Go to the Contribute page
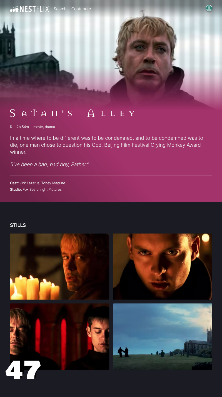Image resolution: width=222 pixels, height=397 pixels. pyautogui.click(x=81, y=9)
